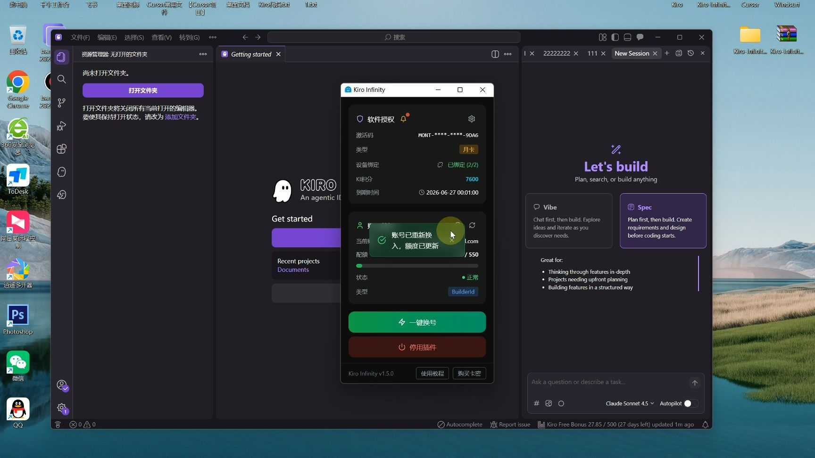The image size is (815, 458).
Task: Navigate forward with the right arrow
Action: 258,37
